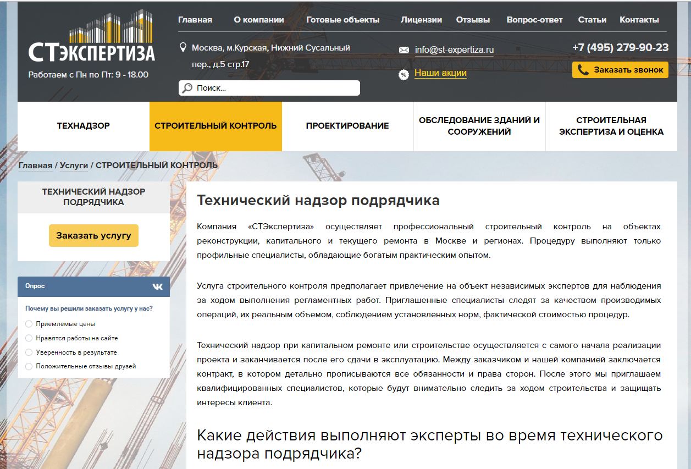This screenshot has height=469, width=691.
Task: Open the Статьи menu item
Action: pyautogui.click(x=592, y=20)
